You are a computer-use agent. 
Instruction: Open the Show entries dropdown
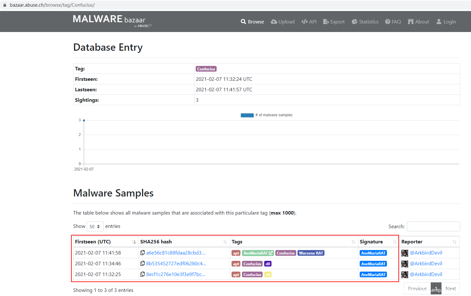coord(95,227)
